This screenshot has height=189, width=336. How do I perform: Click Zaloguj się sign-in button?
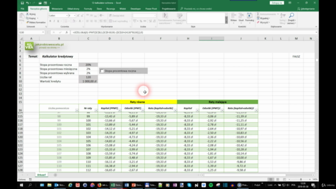pos(277,3)
